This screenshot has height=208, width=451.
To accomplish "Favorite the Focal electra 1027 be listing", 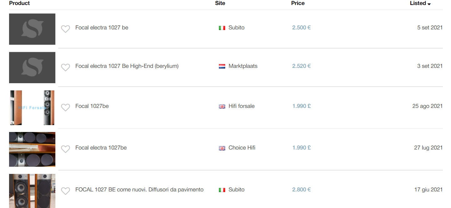I will (65, 29).
